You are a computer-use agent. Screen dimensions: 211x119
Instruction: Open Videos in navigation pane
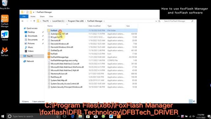point(31,51)
